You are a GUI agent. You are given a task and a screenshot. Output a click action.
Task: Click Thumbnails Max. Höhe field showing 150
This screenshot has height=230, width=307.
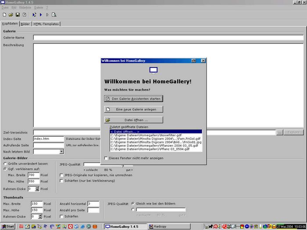[x=37, y=210]
